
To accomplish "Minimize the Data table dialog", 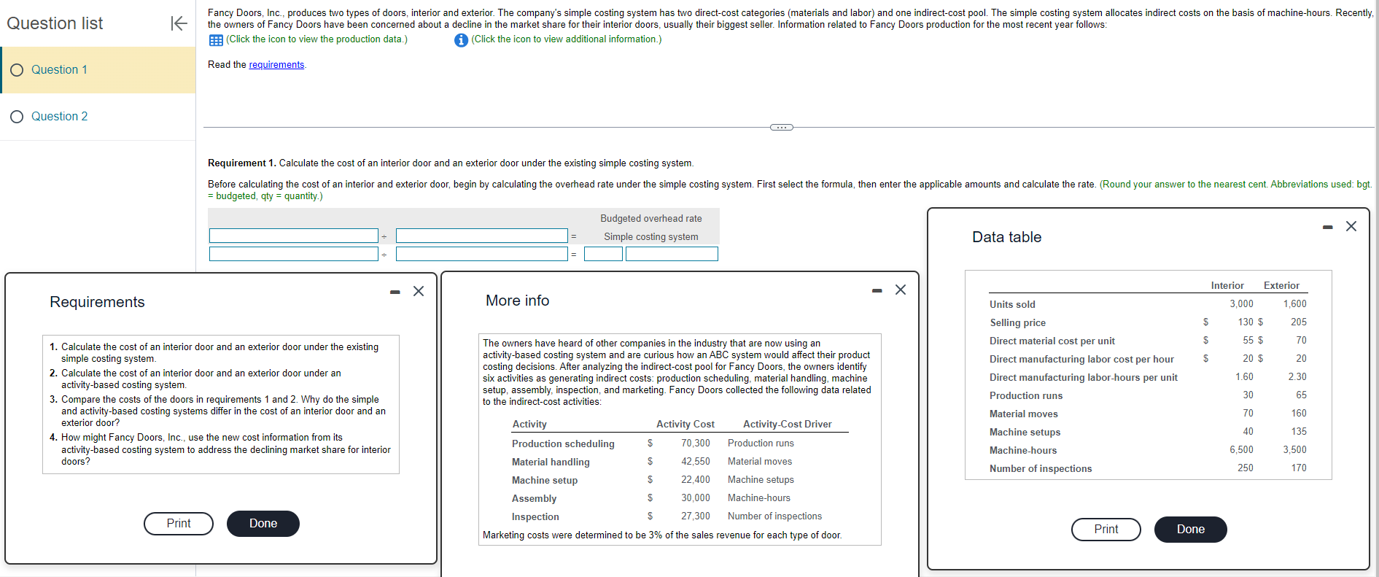I will (1328, 227).
